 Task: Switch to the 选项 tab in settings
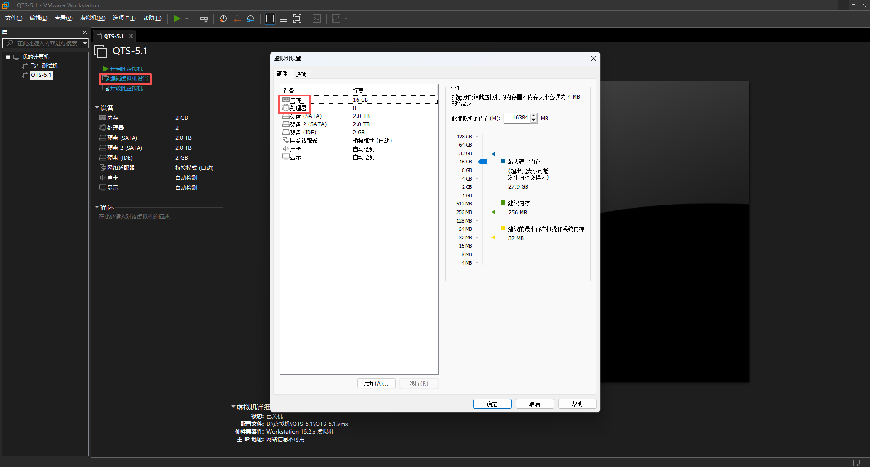pos(301,74)
